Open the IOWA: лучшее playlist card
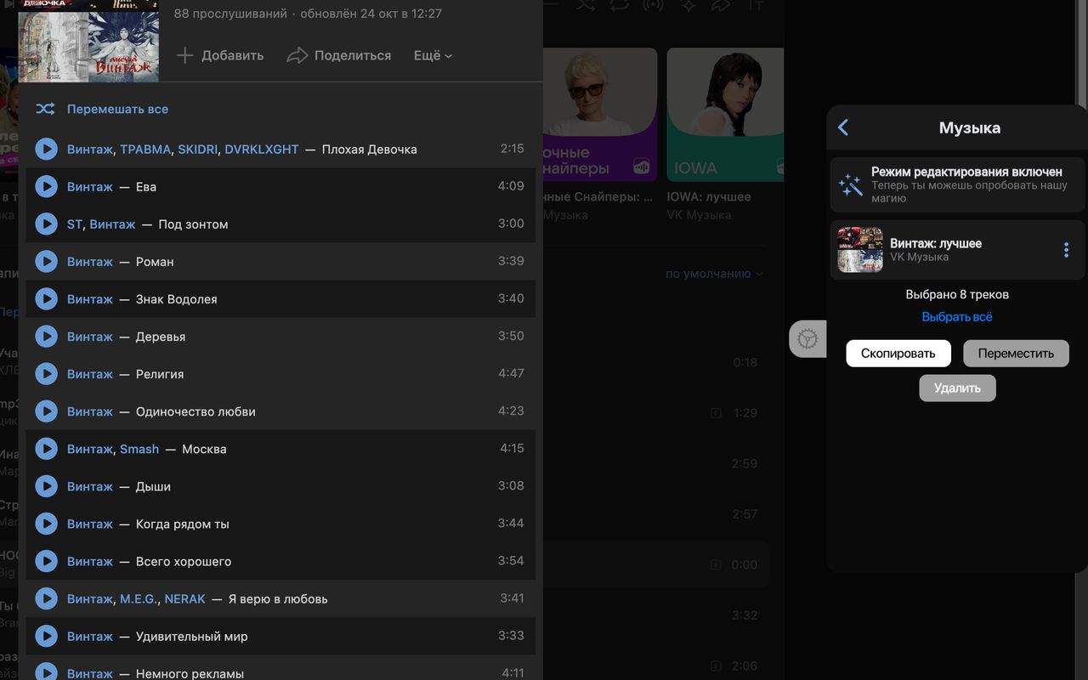Image resolution: width=1088 pixels, height=680 pixels. click(724, 115)
